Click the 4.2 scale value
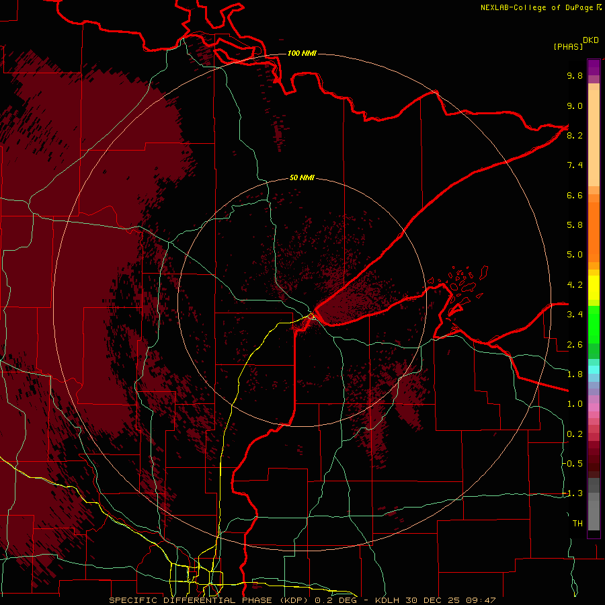The image size is (605, 605). (x=575, y=285)
